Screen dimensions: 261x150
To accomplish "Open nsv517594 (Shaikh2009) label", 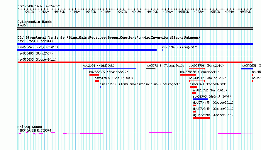I will click(114, 78).
